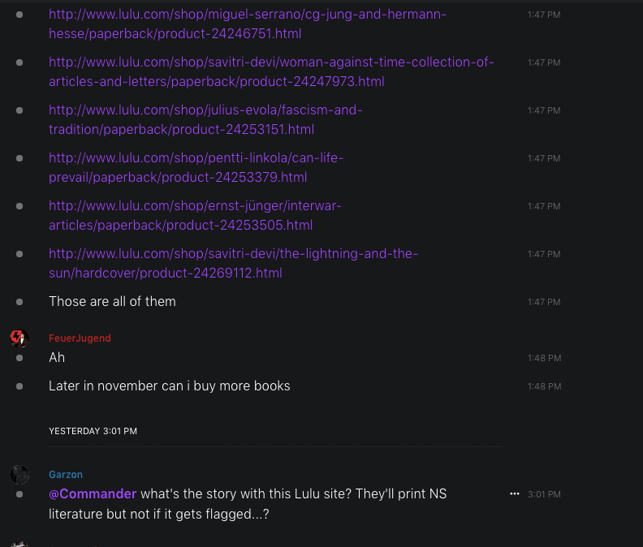This screenshot has width=643, height=547.
Task: Click Garzon's profile avatar
Action: (19, 475)
